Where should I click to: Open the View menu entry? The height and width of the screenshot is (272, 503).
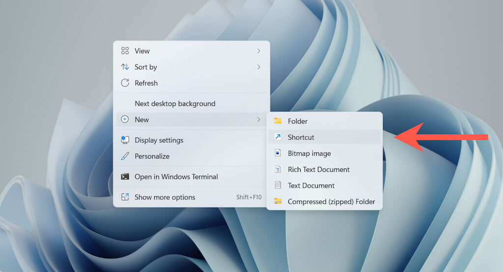click(x=192, y=51)
